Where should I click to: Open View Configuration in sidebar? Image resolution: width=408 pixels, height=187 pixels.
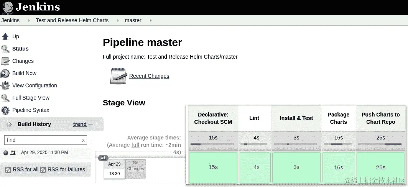click(x=35, y=85)
